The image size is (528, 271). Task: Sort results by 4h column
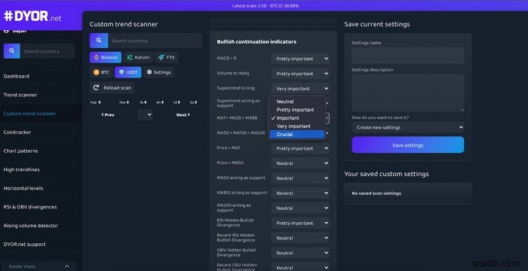(160, 102)
